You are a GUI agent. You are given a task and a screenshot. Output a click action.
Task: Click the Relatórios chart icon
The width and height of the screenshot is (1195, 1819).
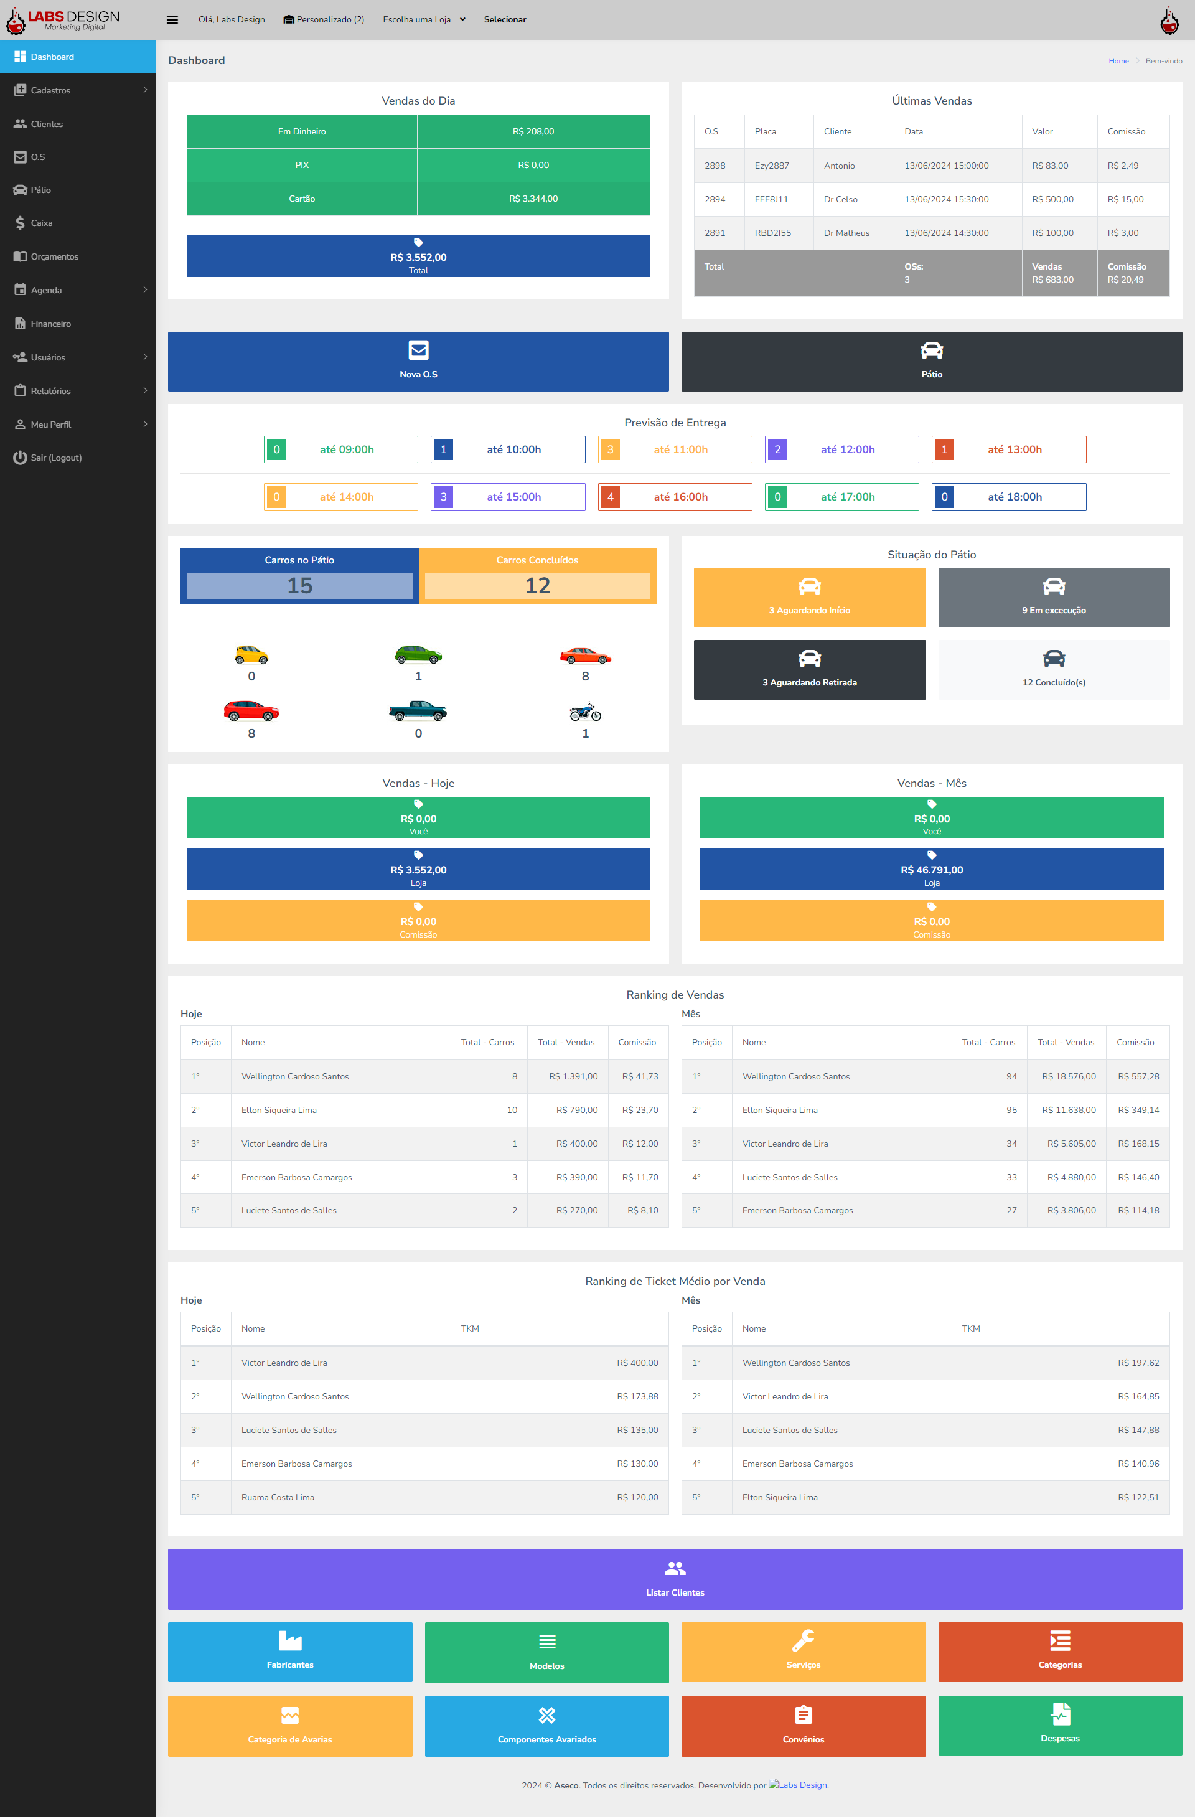19,391
